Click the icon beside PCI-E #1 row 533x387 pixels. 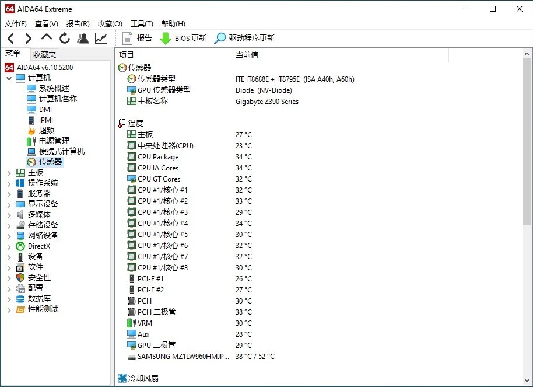[x=132, y=279]
